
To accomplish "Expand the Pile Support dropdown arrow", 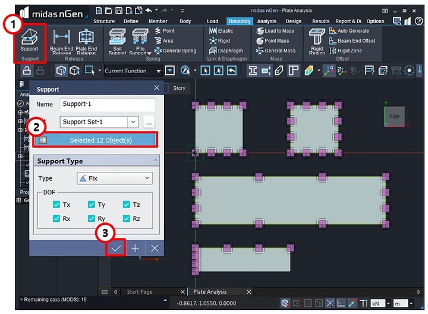I will [x=149, y=53].
